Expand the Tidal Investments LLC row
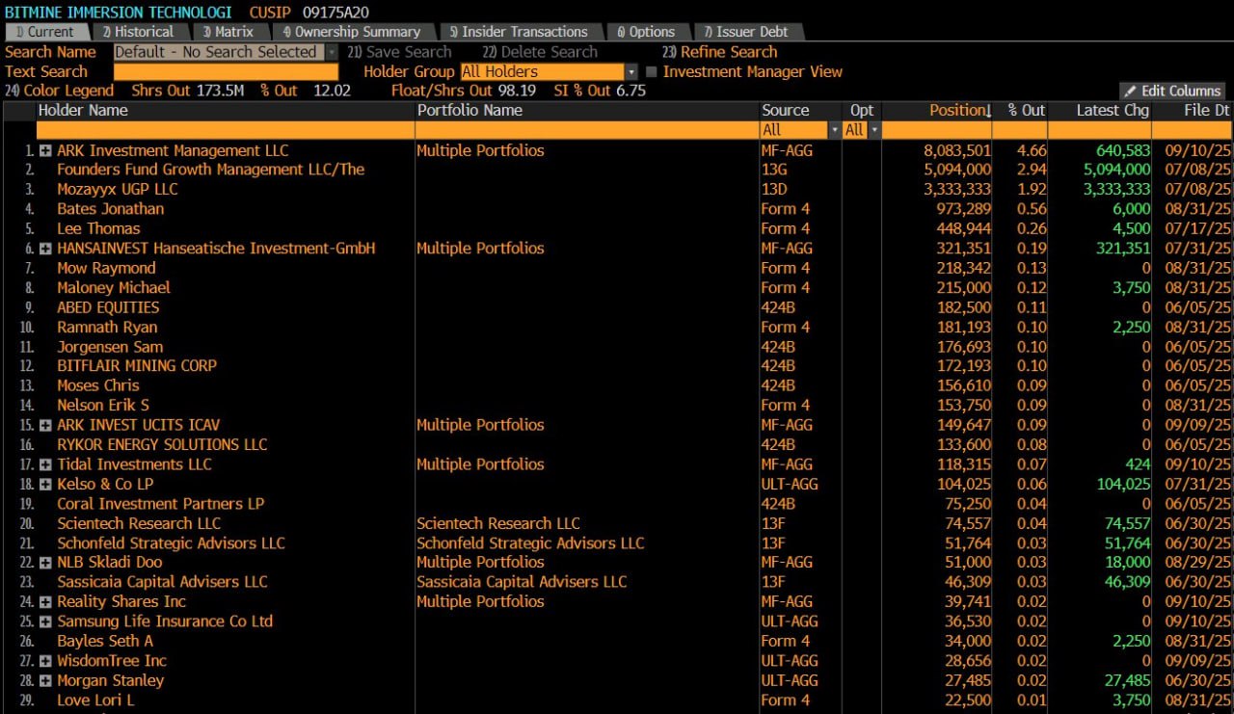 [x=45, y=465]
